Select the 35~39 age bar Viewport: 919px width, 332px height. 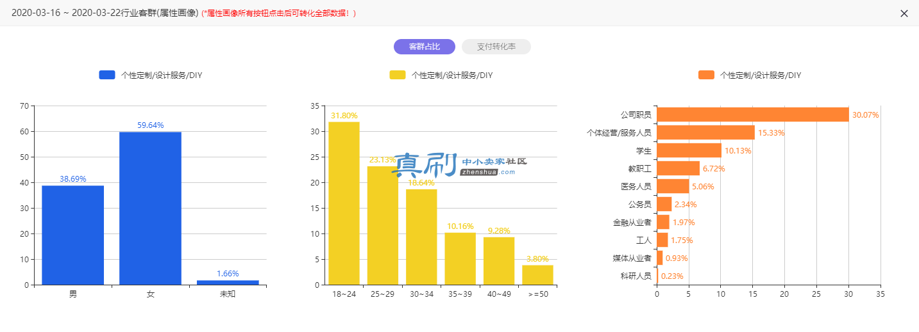point(460,258)
